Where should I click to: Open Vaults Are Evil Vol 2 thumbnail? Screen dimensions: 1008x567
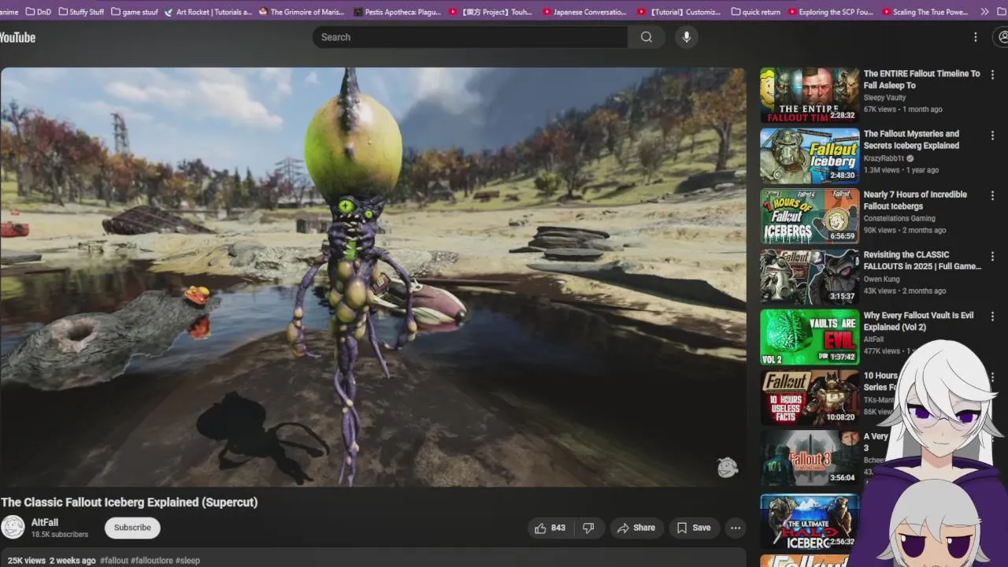pos(810,337)
